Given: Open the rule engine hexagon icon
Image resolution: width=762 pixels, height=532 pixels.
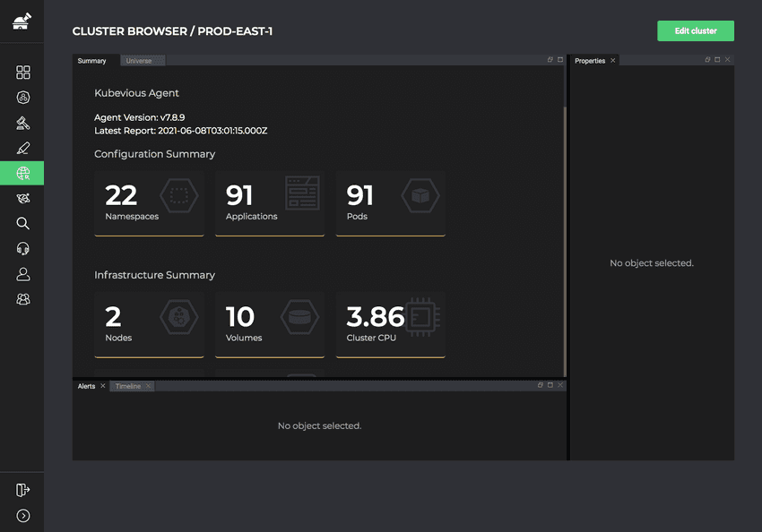Looking at the screenshot, I should pyautogui.click(x=22, y=98).
